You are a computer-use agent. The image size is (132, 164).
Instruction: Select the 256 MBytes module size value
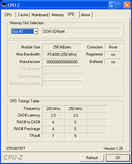tap(62, 47)
